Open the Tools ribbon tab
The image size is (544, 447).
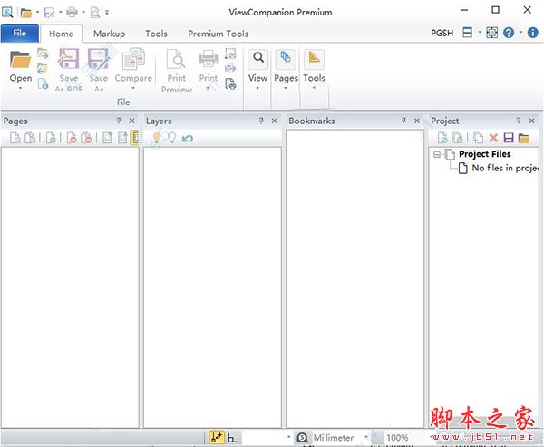(x=156, y=34)
